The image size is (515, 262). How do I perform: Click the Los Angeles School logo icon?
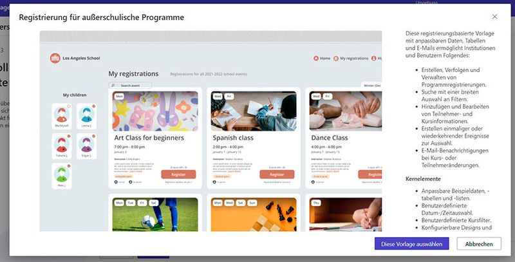[55, 58]
